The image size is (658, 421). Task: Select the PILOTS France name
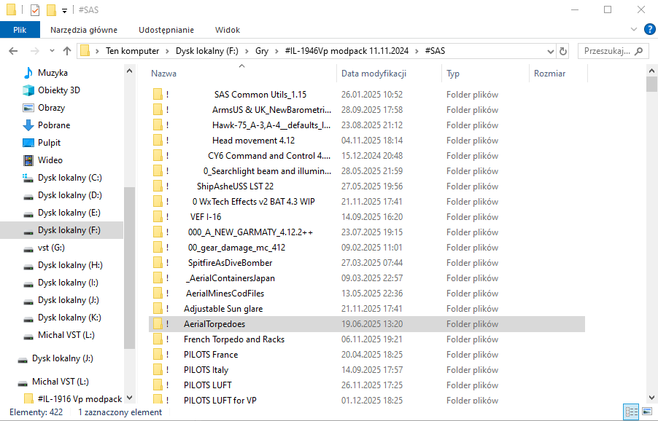[x=211, y=355]
